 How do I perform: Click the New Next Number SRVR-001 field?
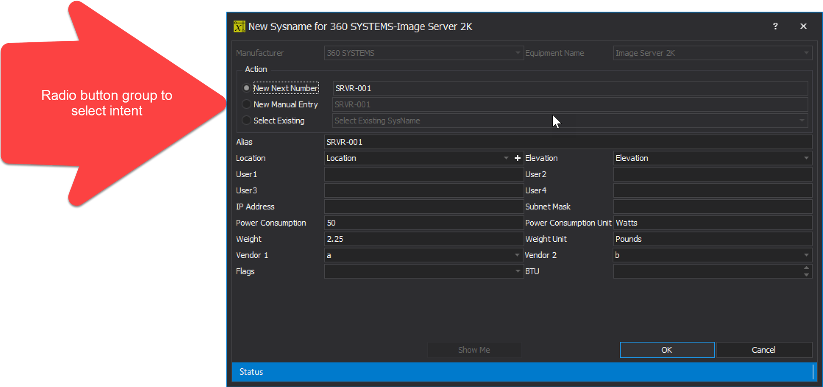570,88
